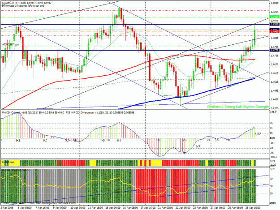
Task: Click the 1.4555 price axis value
Action: [275, 82]
